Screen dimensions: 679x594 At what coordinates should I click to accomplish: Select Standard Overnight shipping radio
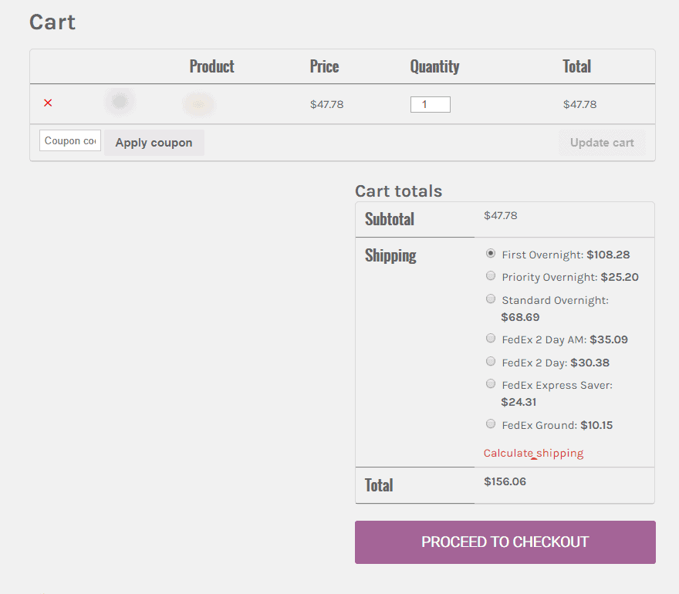tap(491, 299)
